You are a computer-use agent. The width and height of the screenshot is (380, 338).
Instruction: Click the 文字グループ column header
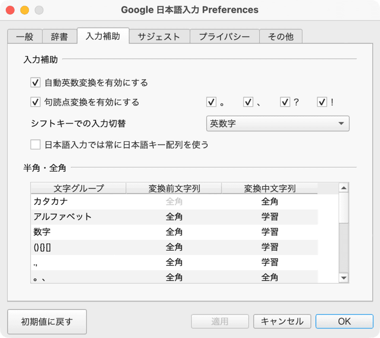[x=78, y=188]
